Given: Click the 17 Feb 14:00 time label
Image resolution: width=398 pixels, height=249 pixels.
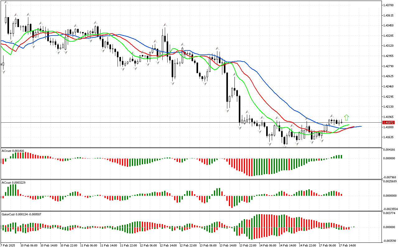Looking at the screenshot, I should point(347,246).
